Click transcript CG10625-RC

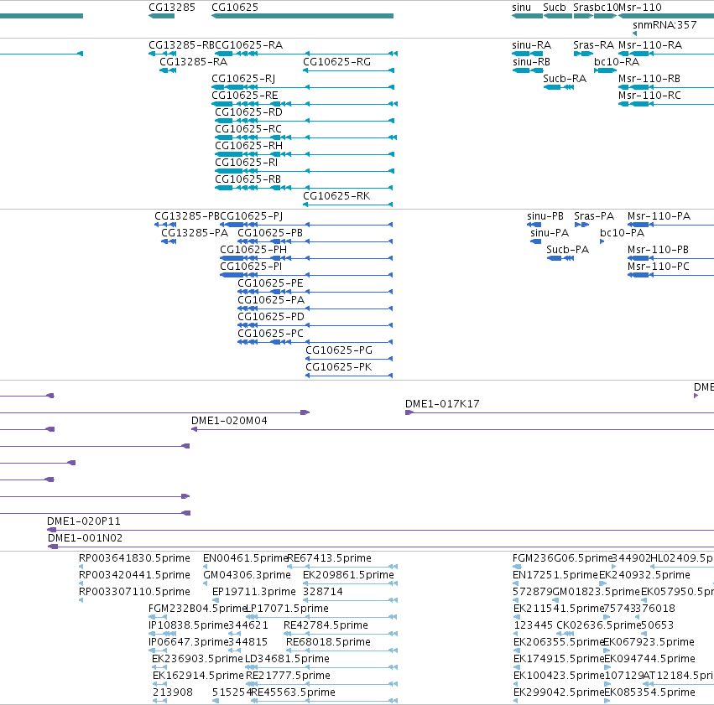coord(248,129)
